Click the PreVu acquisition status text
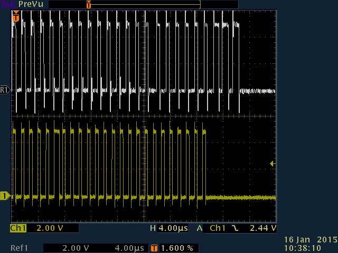This screenshot has width=338, height=253. pos(31,4)
